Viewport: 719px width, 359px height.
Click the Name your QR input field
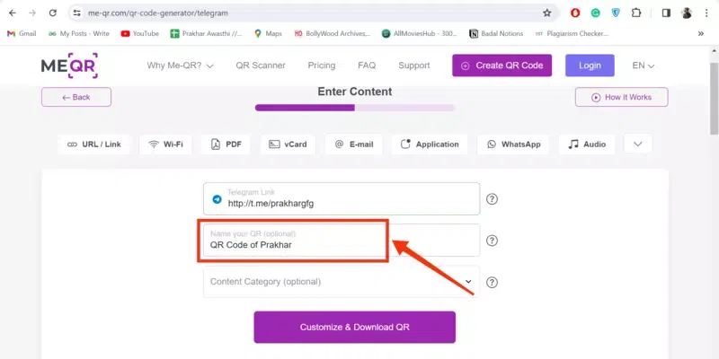tap(297, 241)
